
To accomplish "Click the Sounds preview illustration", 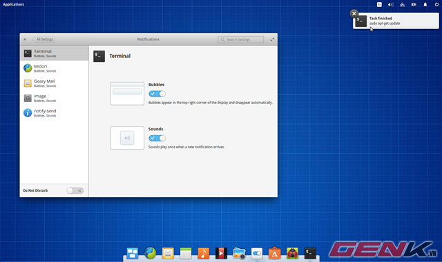I will [x=127, y=138].
